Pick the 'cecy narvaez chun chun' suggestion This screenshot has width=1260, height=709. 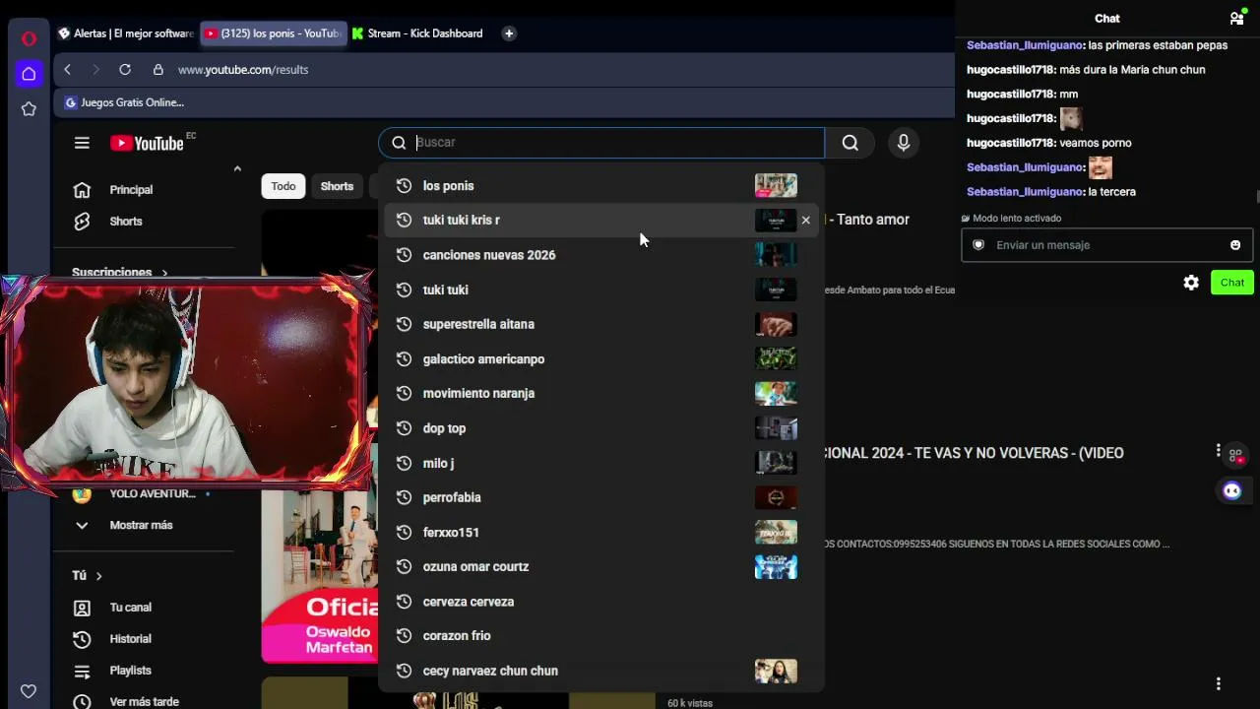[600, 671]
